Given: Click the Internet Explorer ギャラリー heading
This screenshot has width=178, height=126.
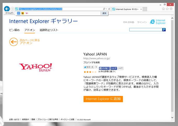Looking at the screenshot, I should [x=43, y=21].
